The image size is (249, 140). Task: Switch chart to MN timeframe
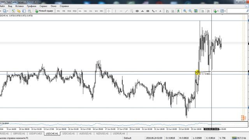click(101, 11)
